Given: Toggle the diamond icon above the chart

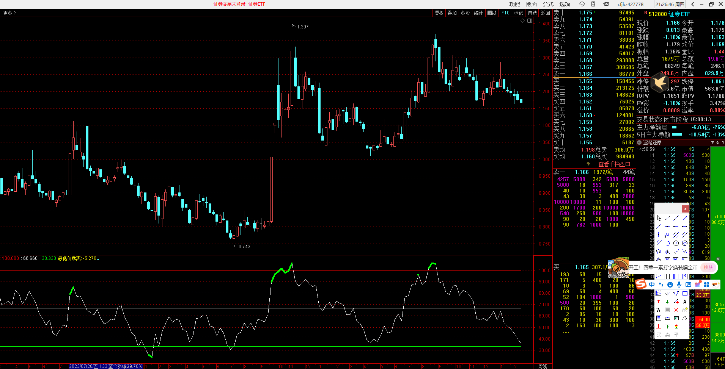Looking at the screenshot, I should pos(522,20).
